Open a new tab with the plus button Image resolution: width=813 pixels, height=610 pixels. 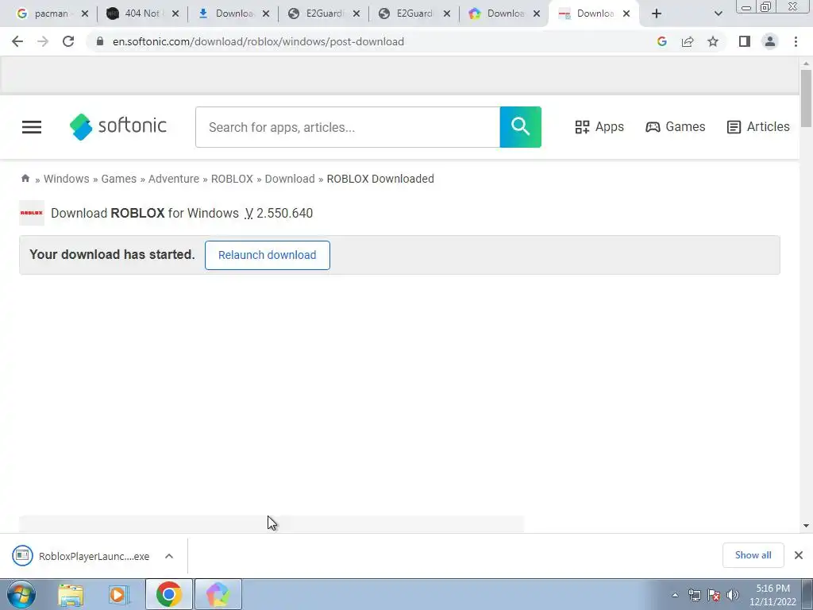point(657,14)
